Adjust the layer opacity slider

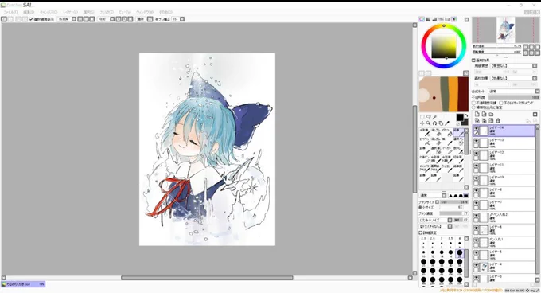(x=514, y=97)
